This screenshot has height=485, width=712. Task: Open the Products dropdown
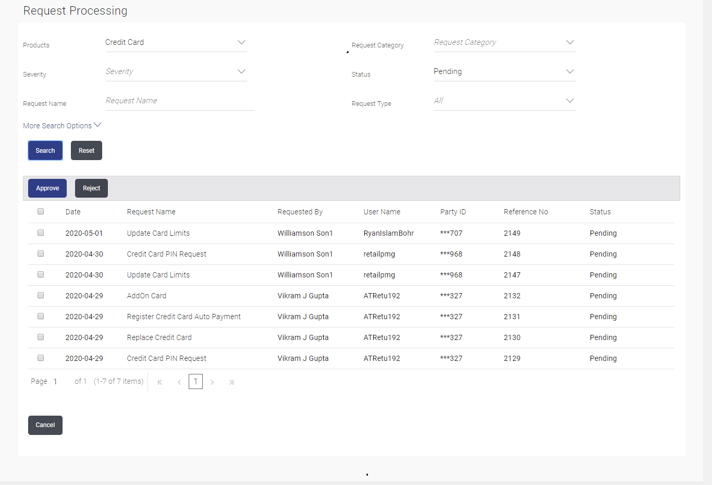[176, 42]
